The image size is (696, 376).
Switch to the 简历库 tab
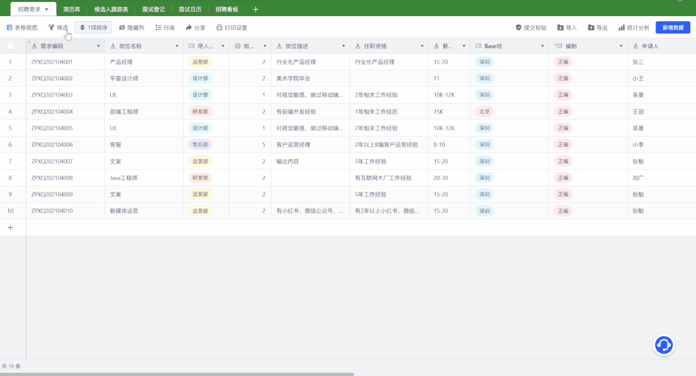[72, 9]
